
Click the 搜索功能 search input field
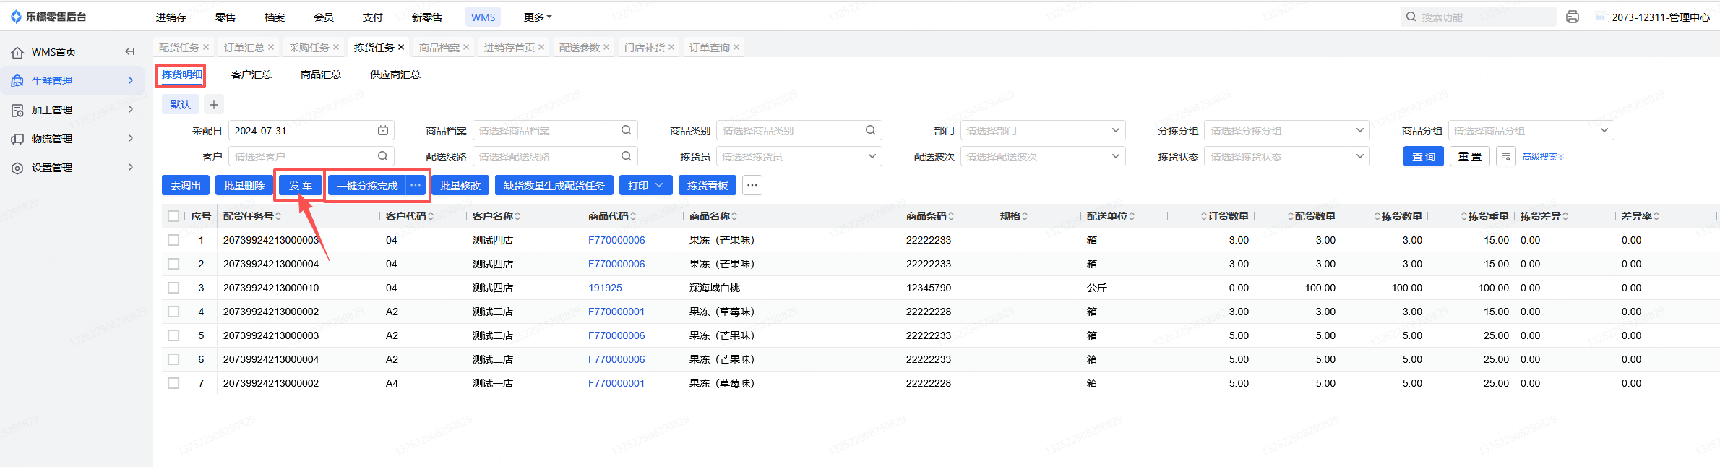(1482, 17)
